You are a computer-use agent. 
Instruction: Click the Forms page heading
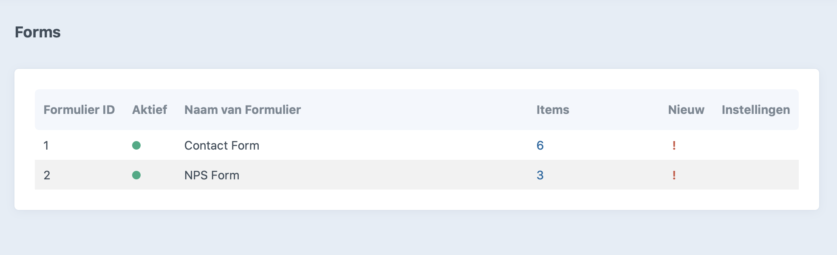[38, 32]
